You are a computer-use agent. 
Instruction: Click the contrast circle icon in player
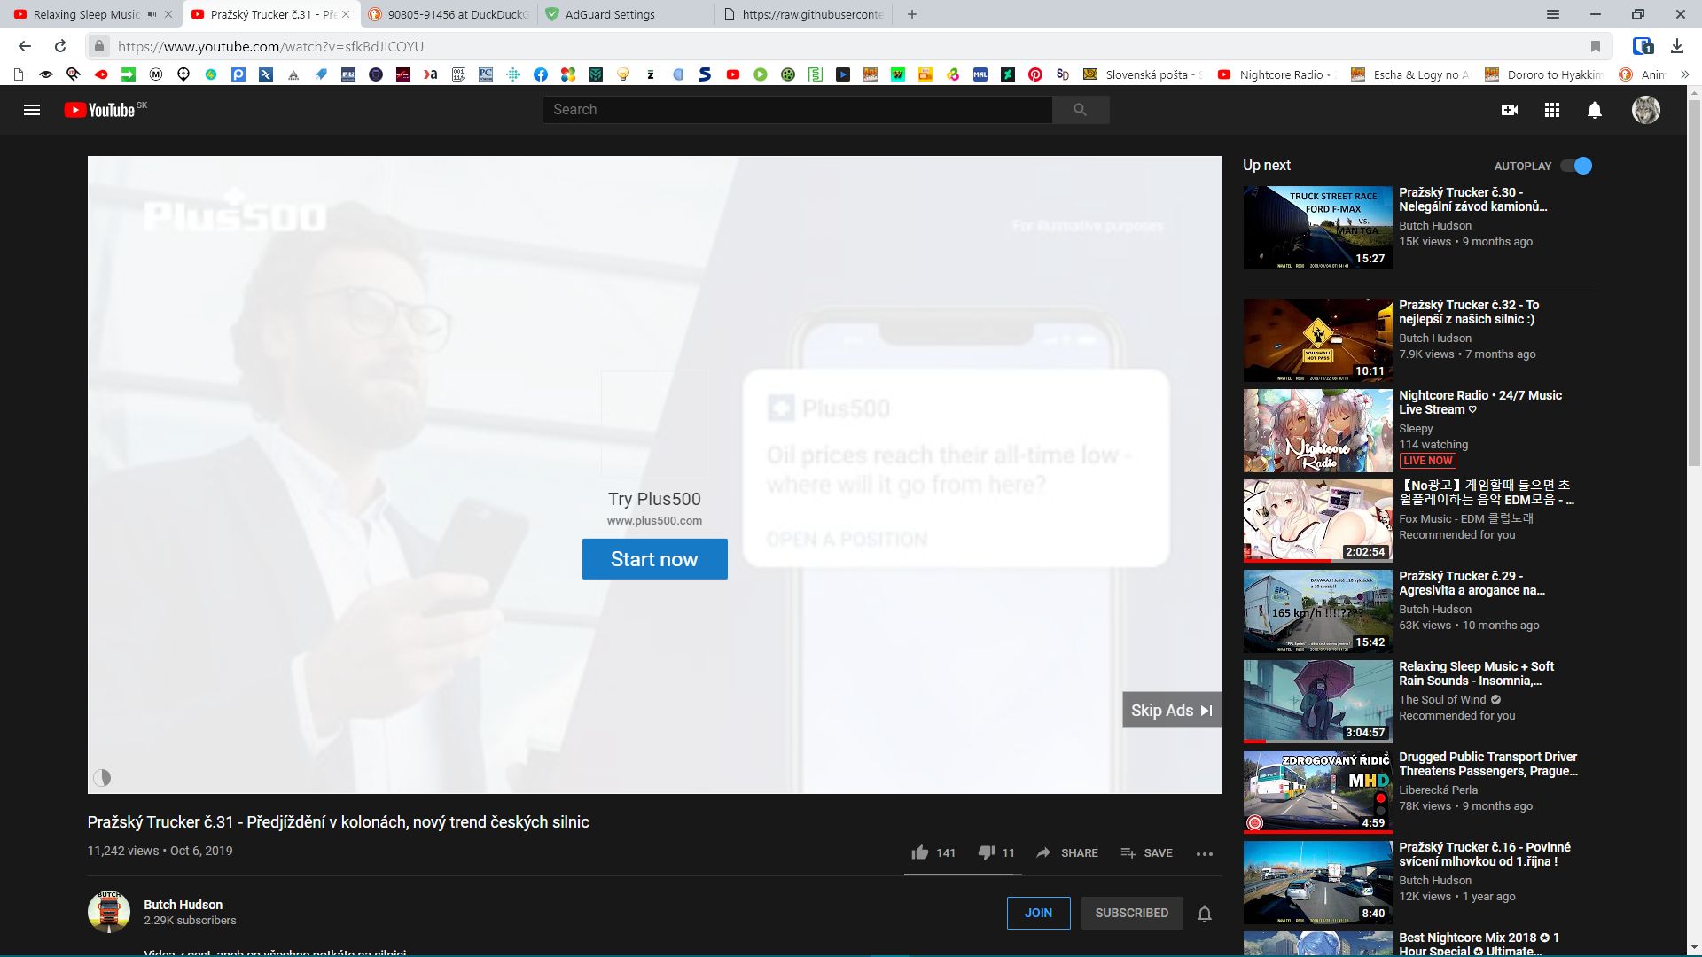[x=102, y=778]
